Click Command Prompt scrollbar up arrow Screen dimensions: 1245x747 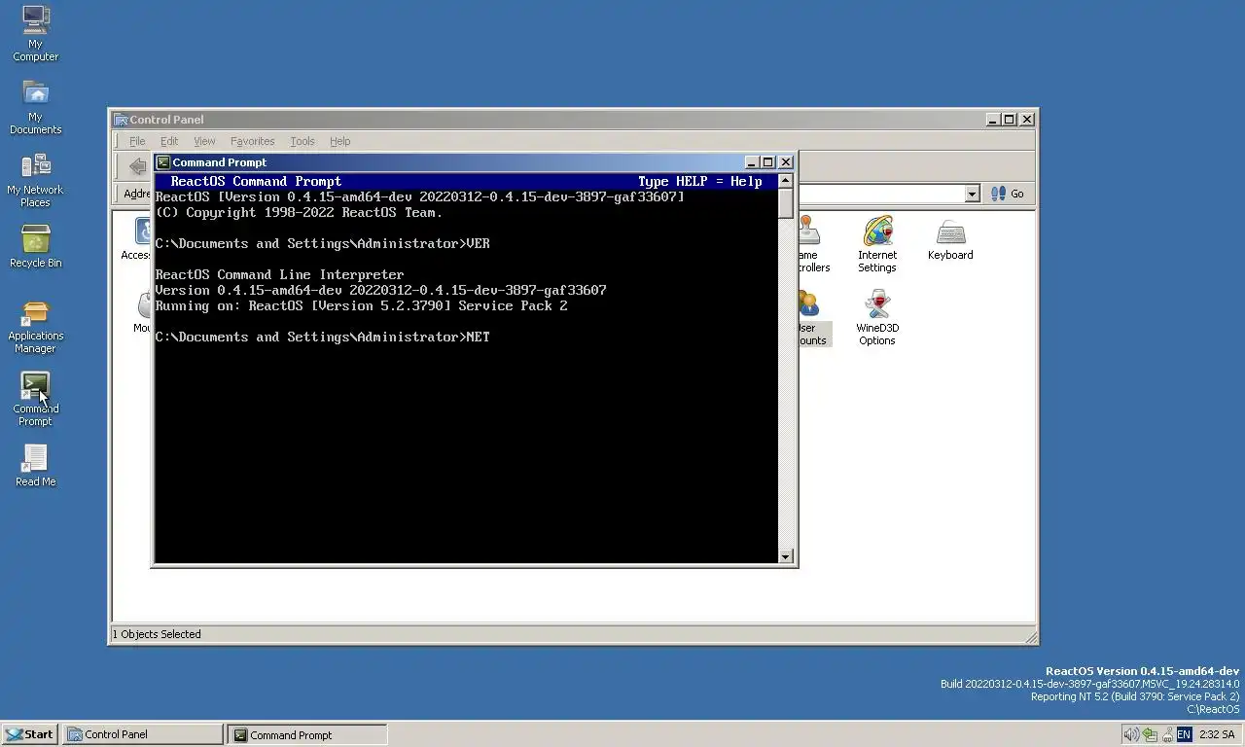[x=786, y=181]
